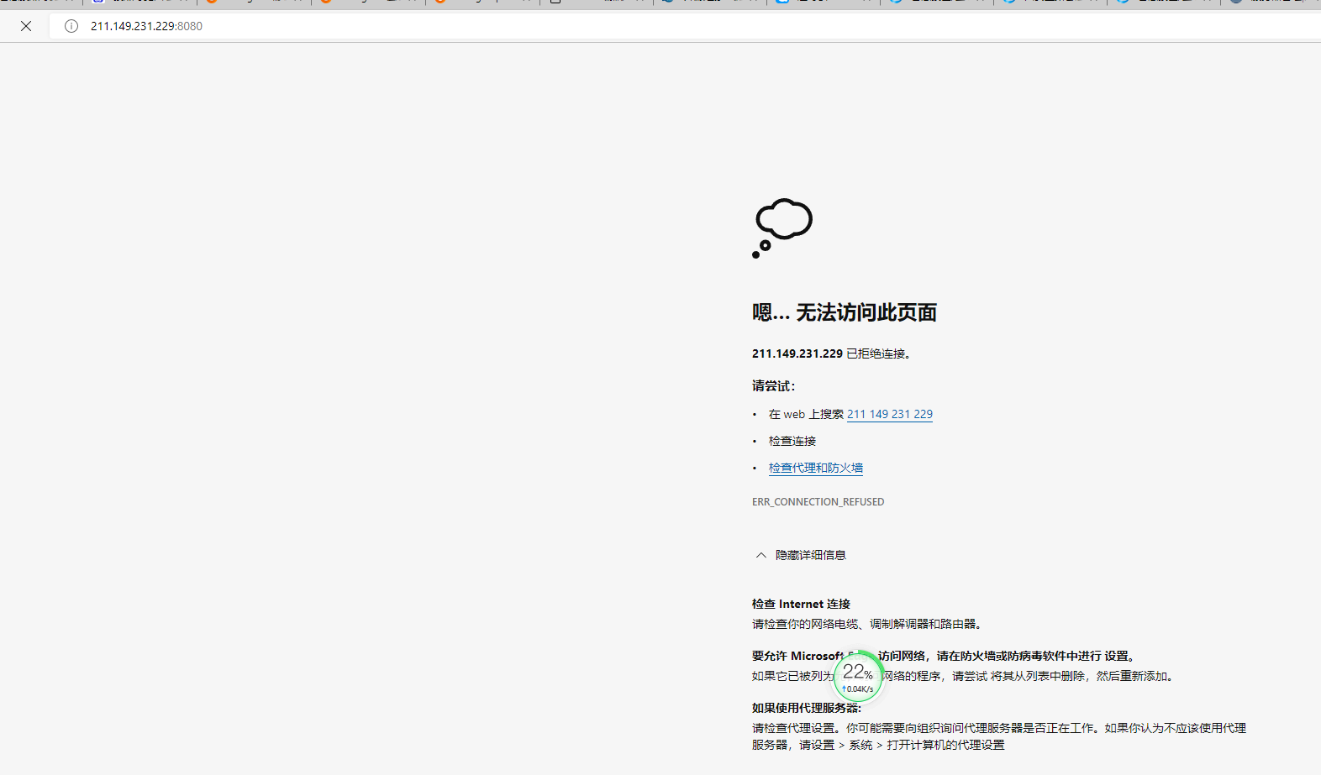
Task: Collapse details using the chevron arrow
Action: [x=760, y=555]
